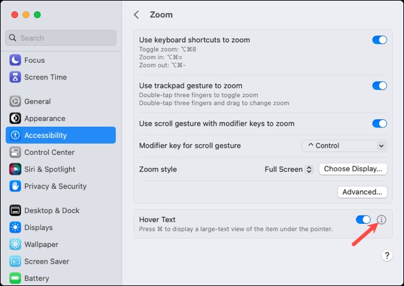The image size is (404, 286).
Task: Open the Advanced... zoom options
Action: [x=362, y=192]
